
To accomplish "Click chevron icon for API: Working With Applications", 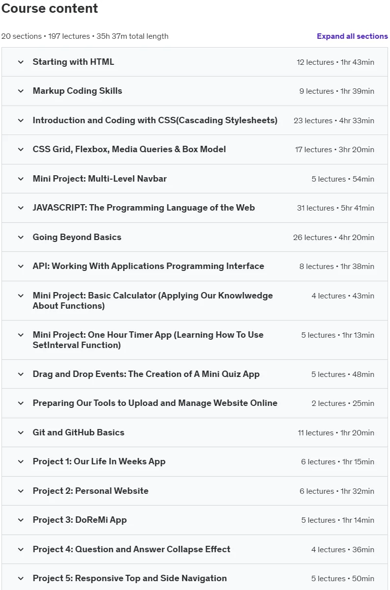I will [21, 266].
